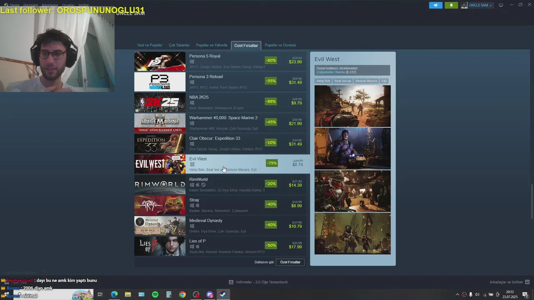
Task: Open File Explorer from the taskbar
Action: click(128, 295)
